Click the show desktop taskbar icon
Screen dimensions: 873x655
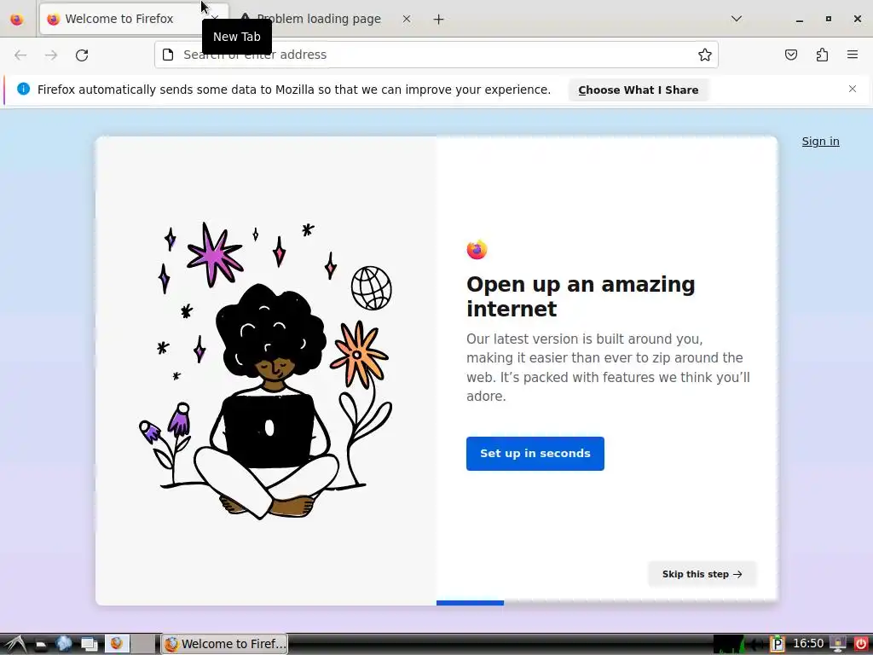[89, 644]
